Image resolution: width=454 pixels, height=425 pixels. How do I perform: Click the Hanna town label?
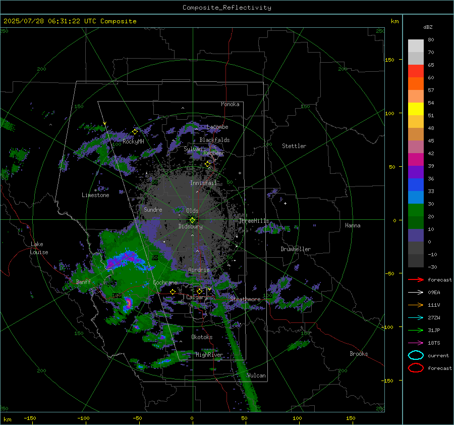coord(353,225)
